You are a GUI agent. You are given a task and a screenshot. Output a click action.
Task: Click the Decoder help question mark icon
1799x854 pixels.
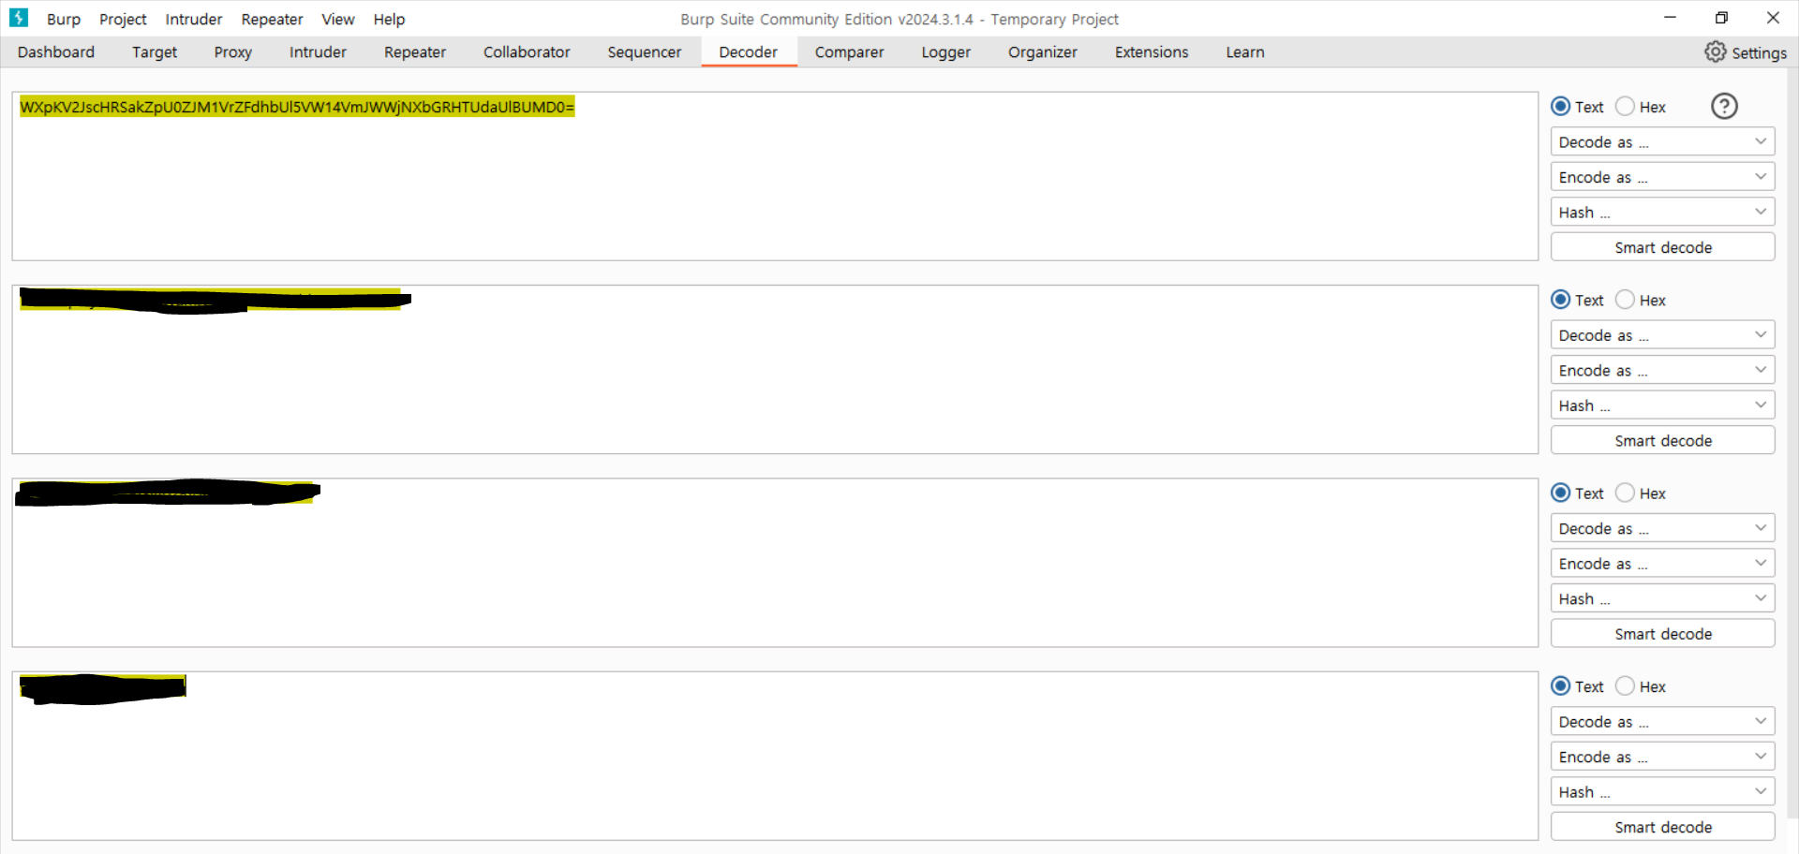1724,107
